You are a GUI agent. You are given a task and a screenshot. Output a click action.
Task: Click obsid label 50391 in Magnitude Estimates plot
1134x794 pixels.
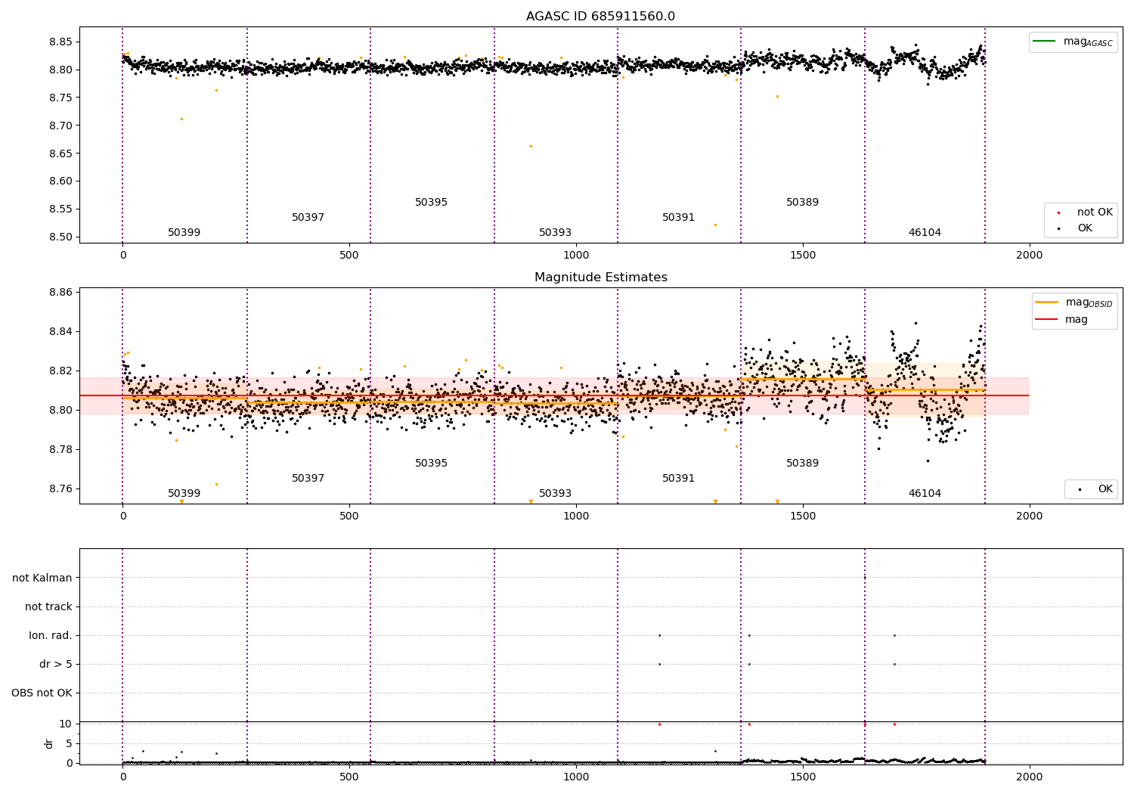(678, 479)
